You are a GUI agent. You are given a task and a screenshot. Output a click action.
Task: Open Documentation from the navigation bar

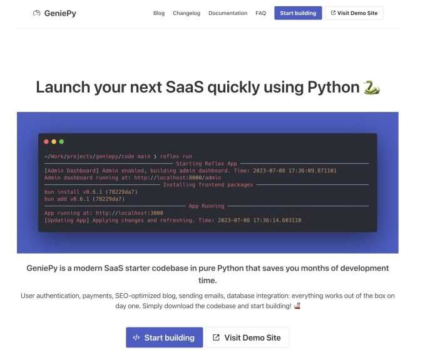tap(228, 13)
